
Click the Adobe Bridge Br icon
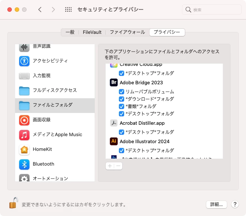click(114, 82)
